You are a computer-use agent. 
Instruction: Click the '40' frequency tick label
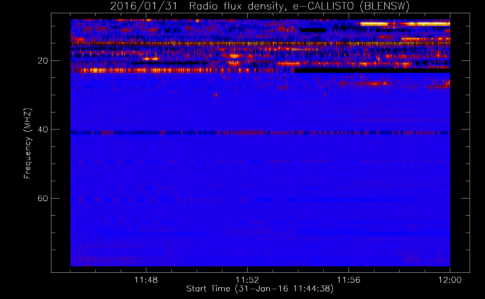tap(43, 129)
